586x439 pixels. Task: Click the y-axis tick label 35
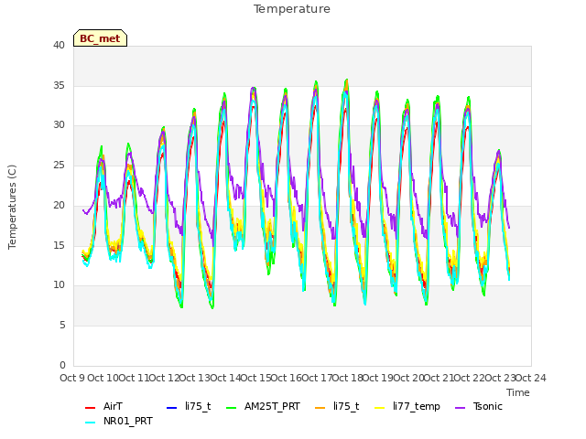pyautogui.click(x=59, y=85)
